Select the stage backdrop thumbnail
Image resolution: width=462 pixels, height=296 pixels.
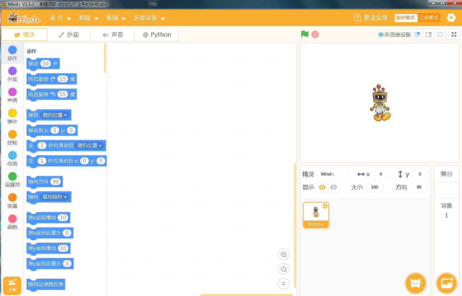[x=447, y=190]
